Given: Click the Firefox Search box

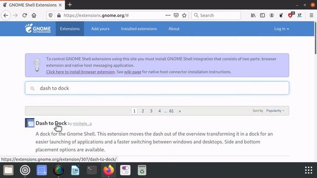Looking at the screenshot, I should coord(216,15).
